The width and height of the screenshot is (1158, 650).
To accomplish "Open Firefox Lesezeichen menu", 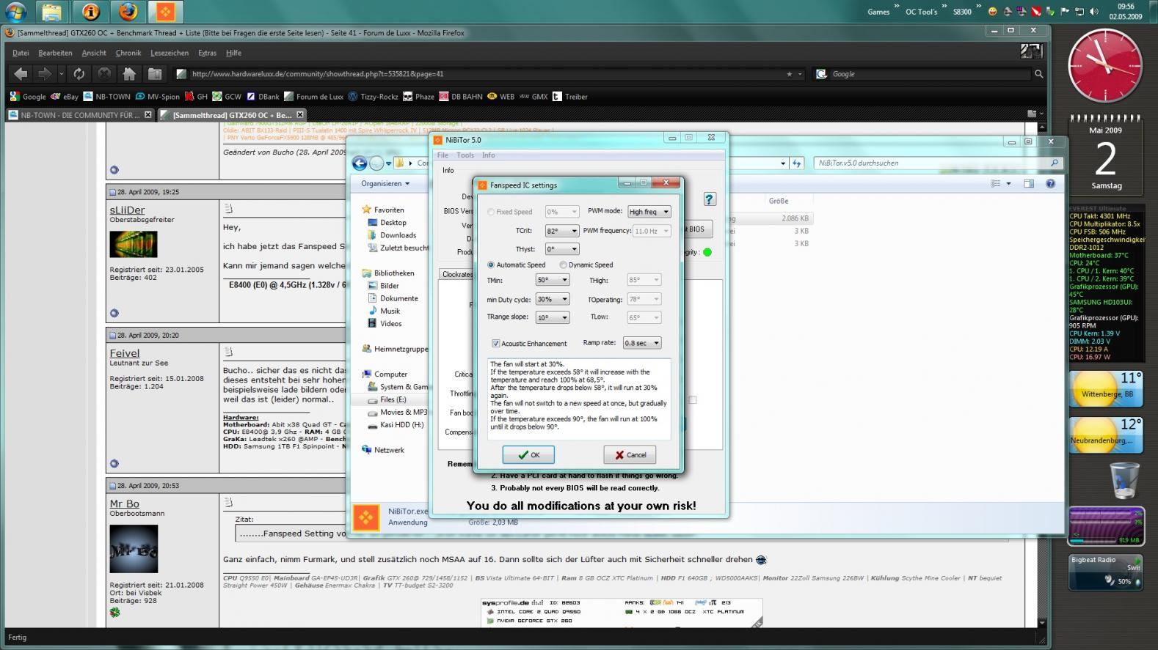I will [x=169, y=53].
